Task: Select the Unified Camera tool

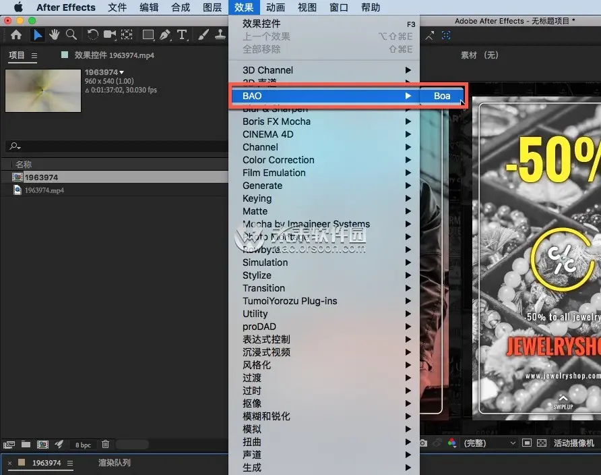Action: click(110, 35)
